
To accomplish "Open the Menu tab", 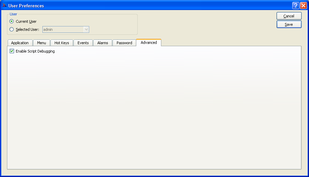I will [41, 43].
